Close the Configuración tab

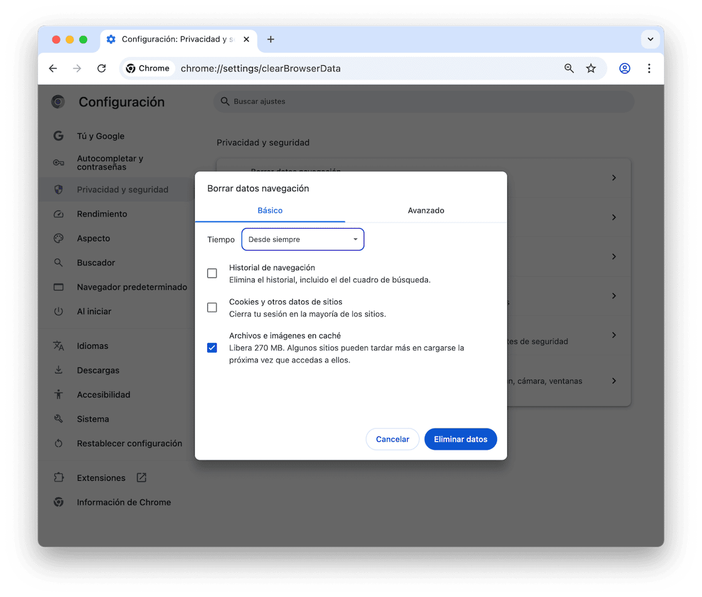tap(247, 39)
